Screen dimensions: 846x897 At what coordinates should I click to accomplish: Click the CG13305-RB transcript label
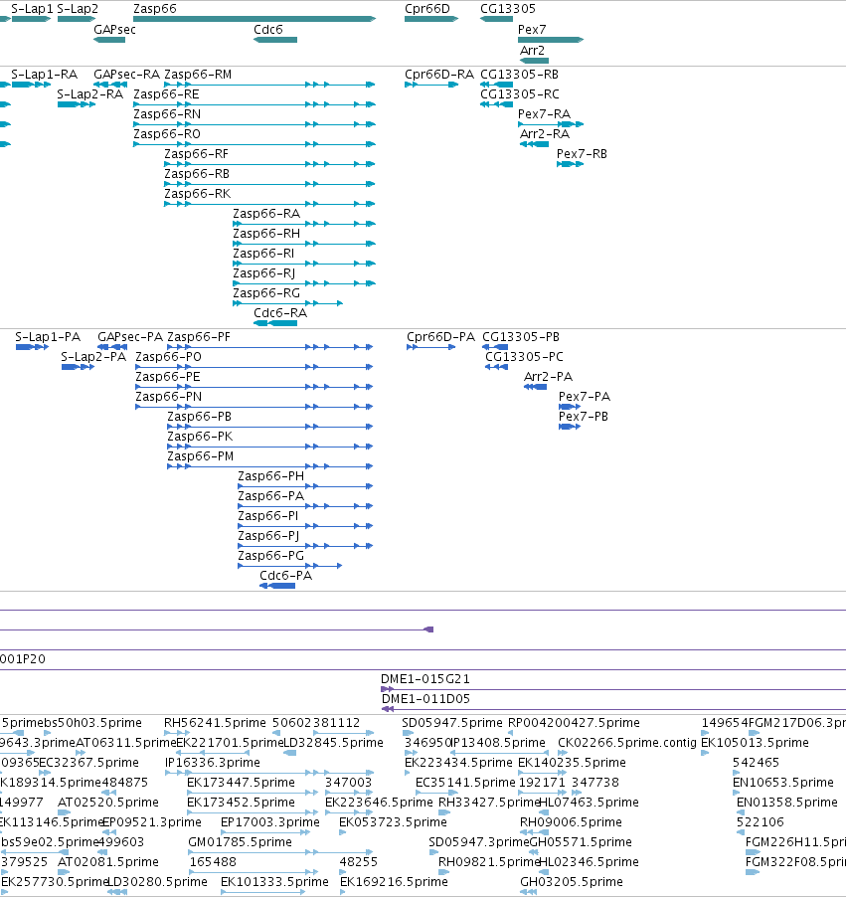(x=519, y=75)
